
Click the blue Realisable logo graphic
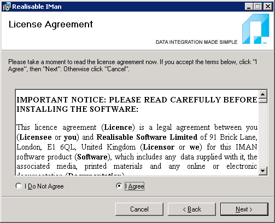[255, 29]
